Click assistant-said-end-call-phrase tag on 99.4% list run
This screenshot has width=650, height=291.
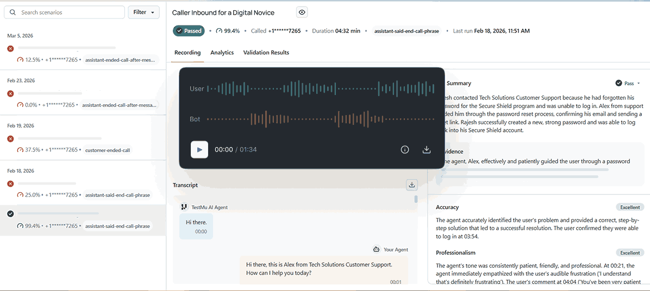pyautogui.click(x=117, y=226)
